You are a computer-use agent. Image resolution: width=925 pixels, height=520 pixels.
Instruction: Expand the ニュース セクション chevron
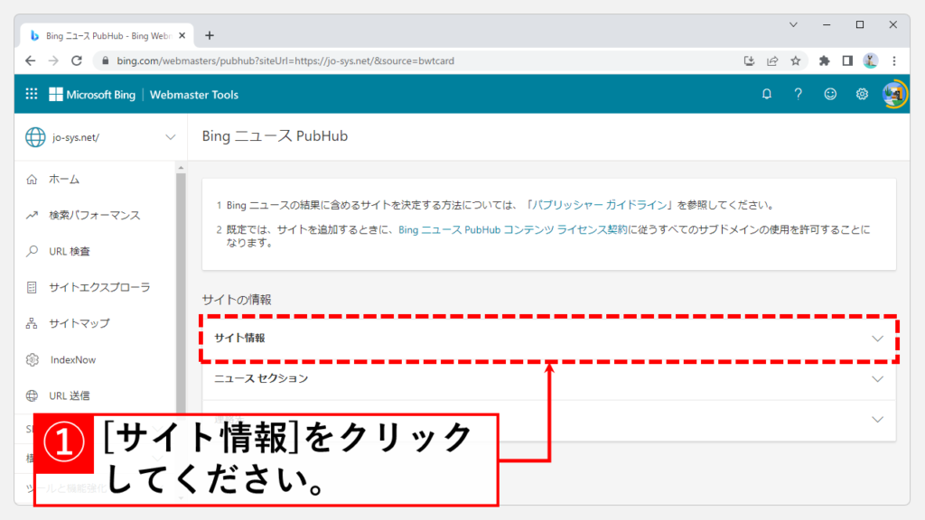click(877, 379)
